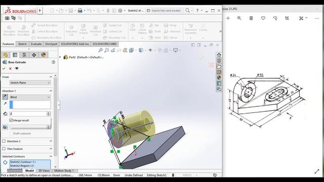Click the Print icon in SolidWorks toolbar

point(80,11)
